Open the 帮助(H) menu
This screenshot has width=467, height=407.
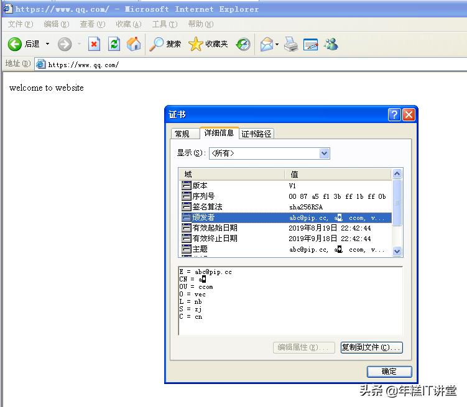click(201, 24)
